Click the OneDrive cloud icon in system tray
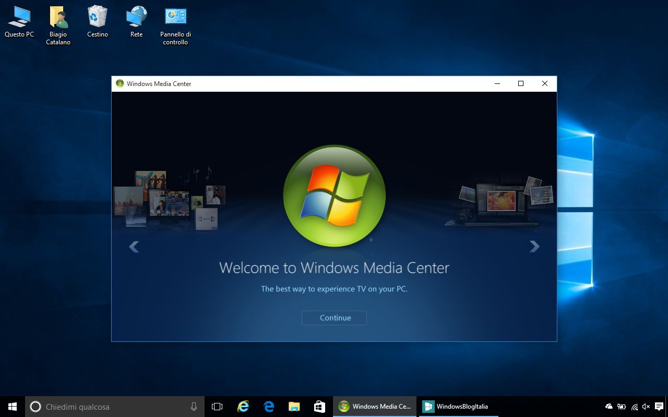This screenshot has height=417, width=668. [608, 406]
